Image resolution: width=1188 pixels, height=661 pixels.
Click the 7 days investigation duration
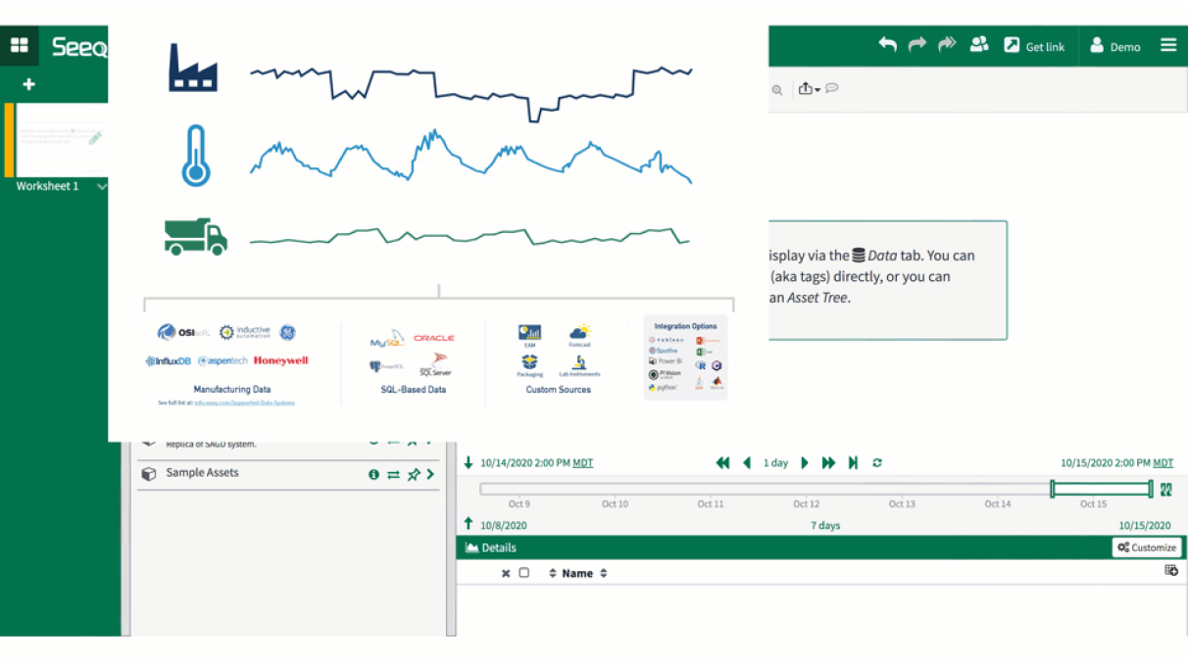(x=825, y=526)
